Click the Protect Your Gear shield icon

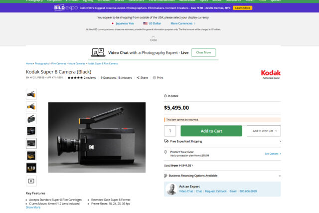(x=165, y=152)
